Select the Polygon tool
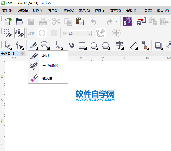This screenshot has width=171, height=151. click(106, 46)
